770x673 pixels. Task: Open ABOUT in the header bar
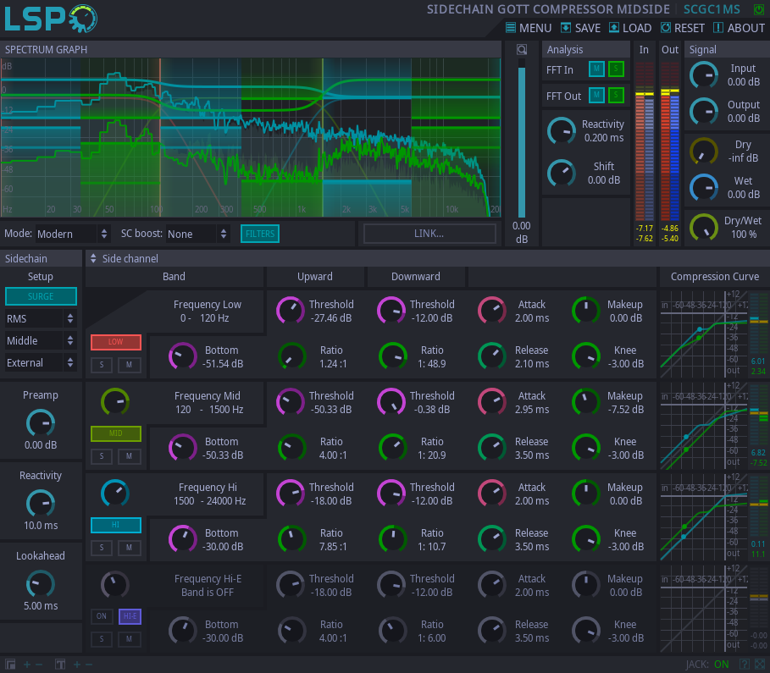(x=739, y=28)
